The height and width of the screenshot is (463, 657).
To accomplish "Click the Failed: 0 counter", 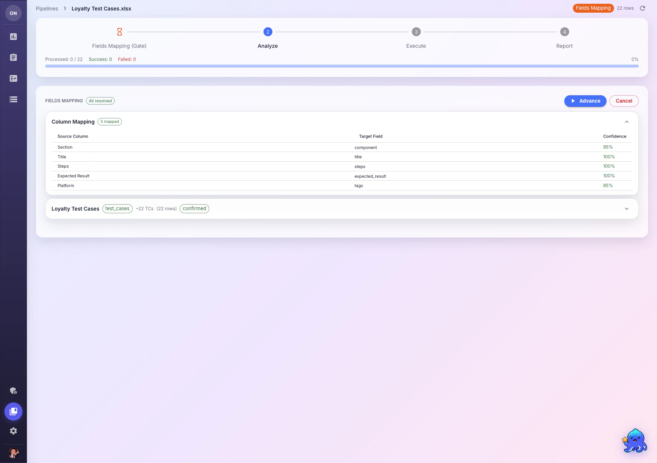I will [127, 59].
